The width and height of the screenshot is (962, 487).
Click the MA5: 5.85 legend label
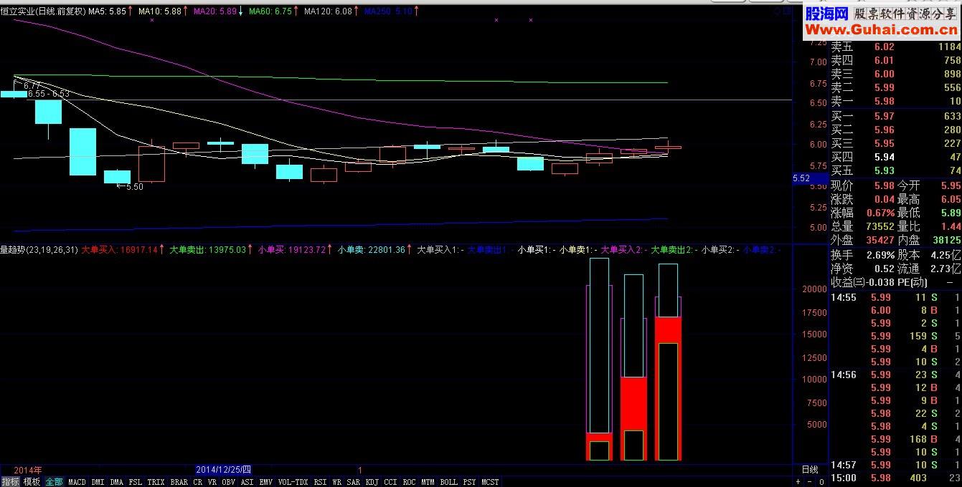click(x=108, y=11)
